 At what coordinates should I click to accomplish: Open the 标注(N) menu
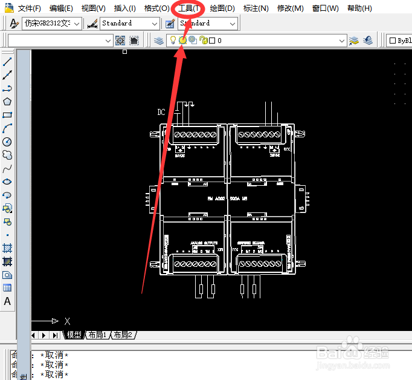tap(256, 8)
